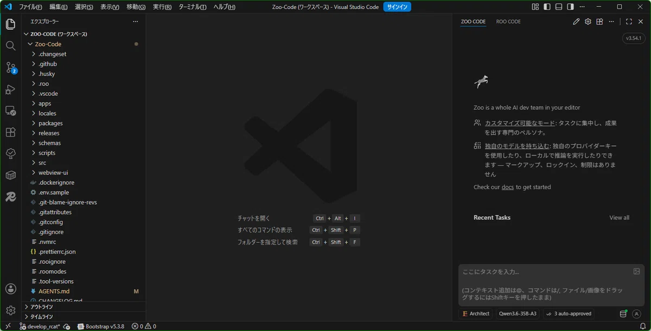Open more actions ellipsis in Zoo Code panel
Viewport: 651px width, 331px height.
tap(611, 22)
